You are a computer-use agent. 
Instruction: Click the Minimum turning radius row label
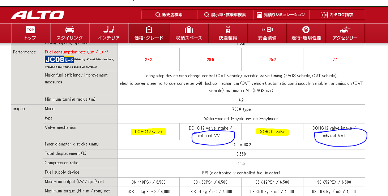tap(70, 99)
